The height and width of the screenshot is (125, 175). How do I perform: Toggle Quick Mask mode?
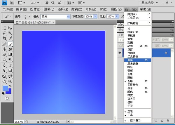click(7, 98)
